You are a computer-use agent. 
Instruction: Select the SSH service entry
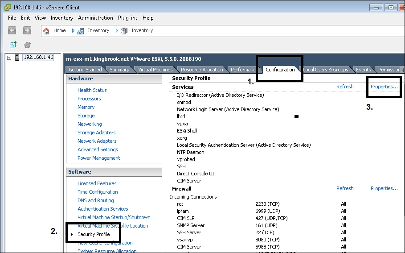(x=181, y=166)
